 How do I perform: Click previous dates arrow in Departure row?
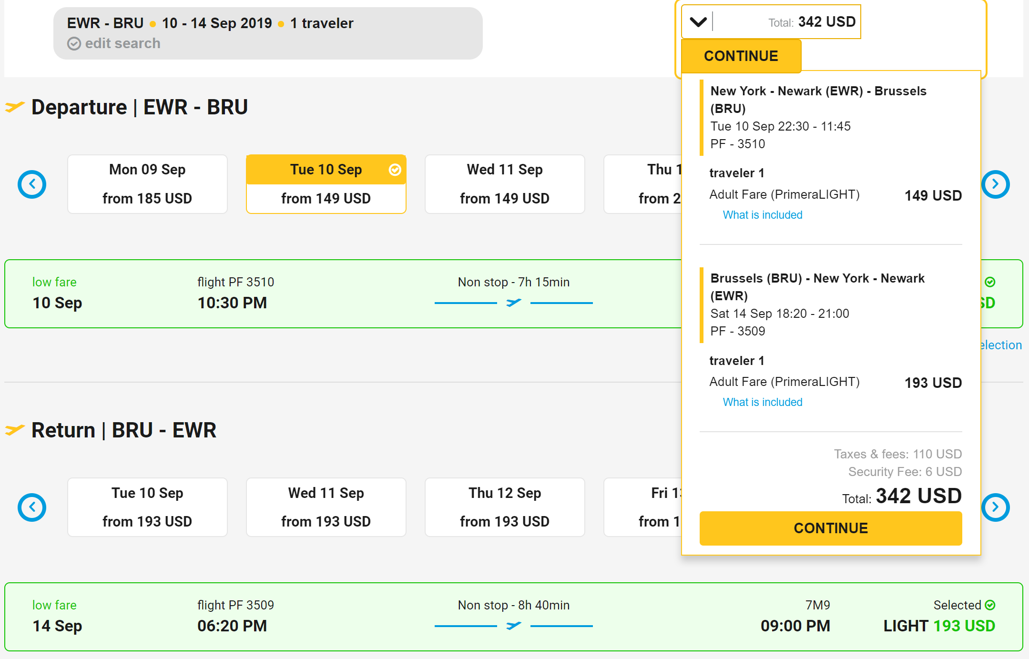click(32, 184)
